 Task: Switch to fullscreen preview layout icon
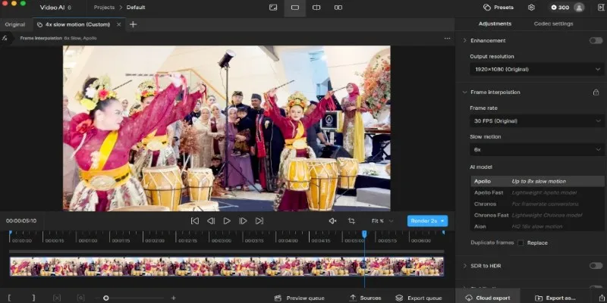[x=273, y=8]
